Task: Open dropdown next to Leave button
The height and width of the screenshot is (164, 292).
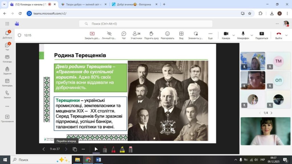Action: click(x=287, y=35)
